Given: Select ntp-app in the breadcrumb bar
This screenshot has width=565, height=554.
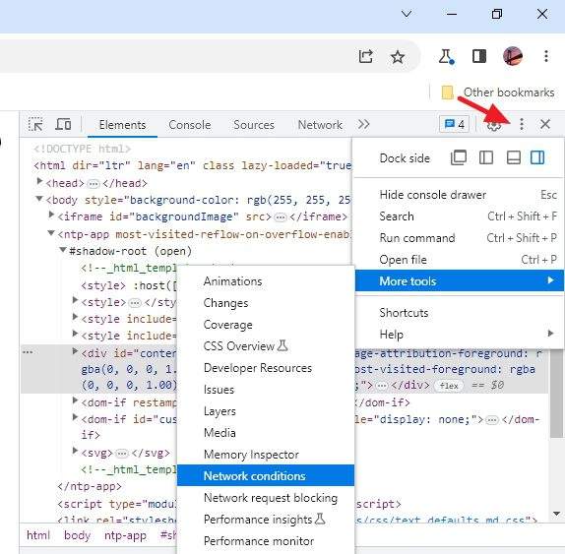Looking at the screenshot, I should (125, 535).
